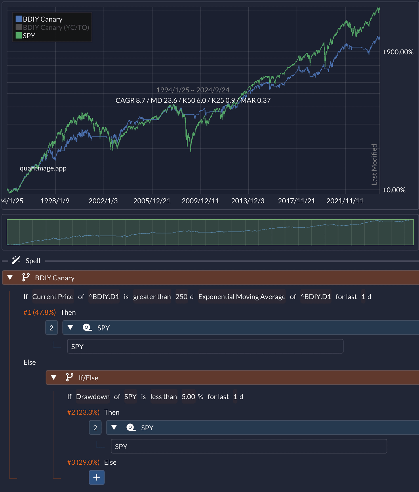
Task: Open the Drawdown indicator selector
Action: [x=93, y=397]
